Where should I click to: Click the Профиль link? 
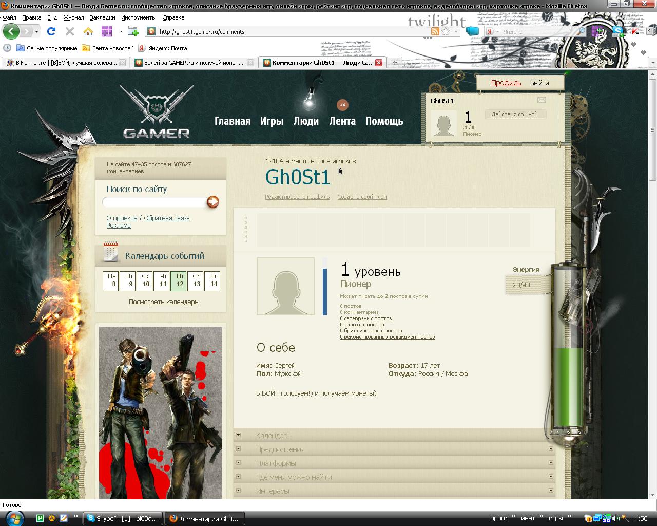[506, 83]
